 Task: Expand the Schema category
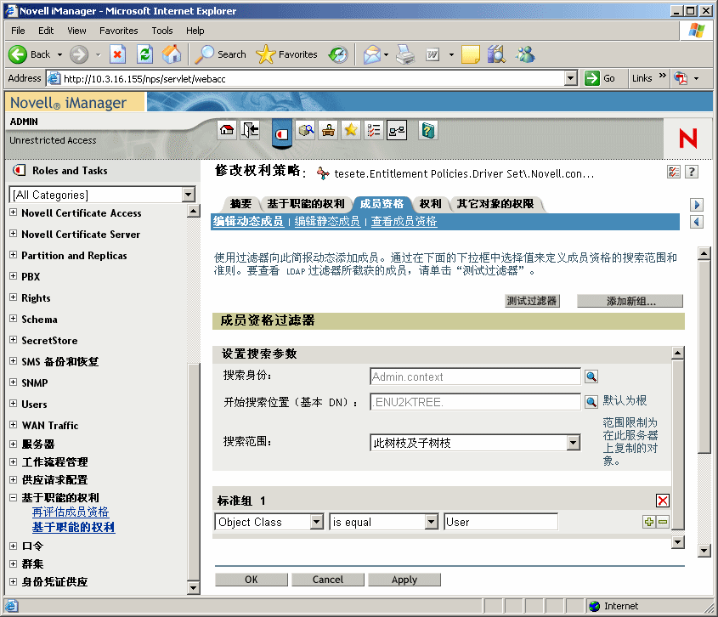point(14,319)
